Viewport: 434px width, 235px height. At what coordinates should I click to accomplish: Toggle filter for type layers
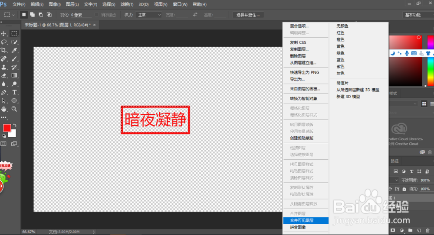[411, 171]
